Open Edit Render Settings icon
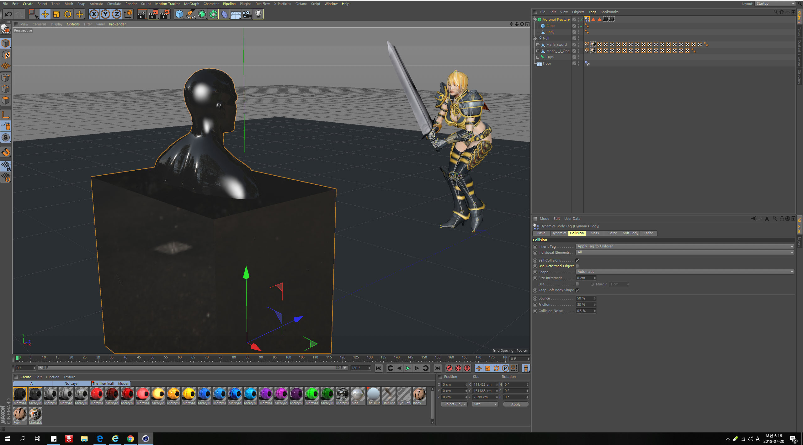 (165, 14)
